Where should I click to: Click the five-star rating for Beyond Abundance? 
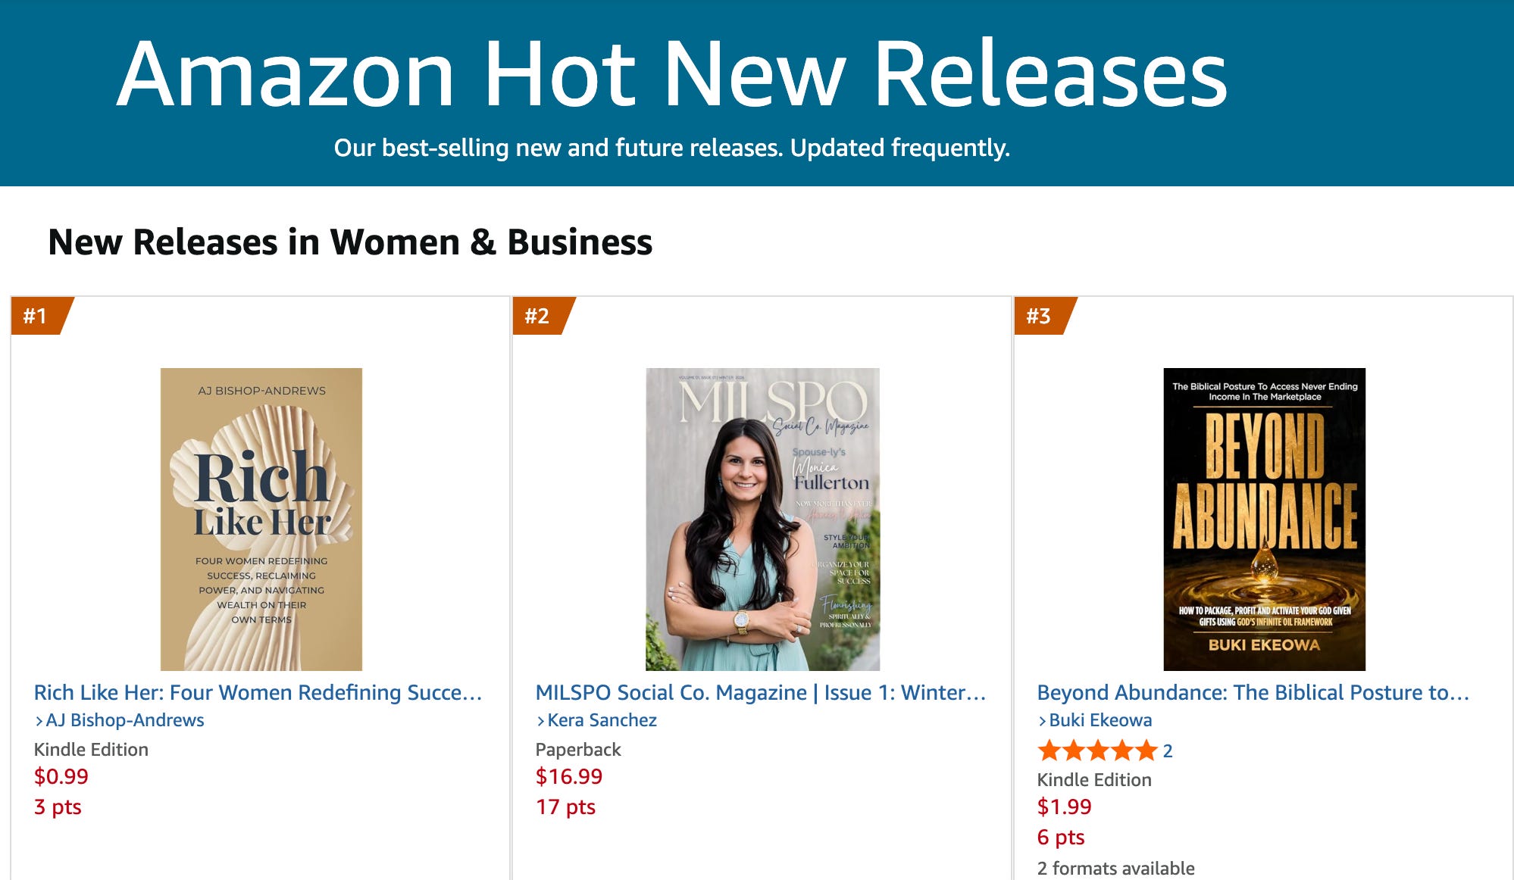(x=1097, y=750)
